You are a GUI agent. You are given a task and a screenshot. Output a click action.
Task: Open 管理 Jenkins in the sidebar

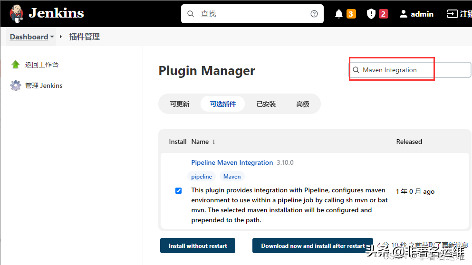(44, 86)
